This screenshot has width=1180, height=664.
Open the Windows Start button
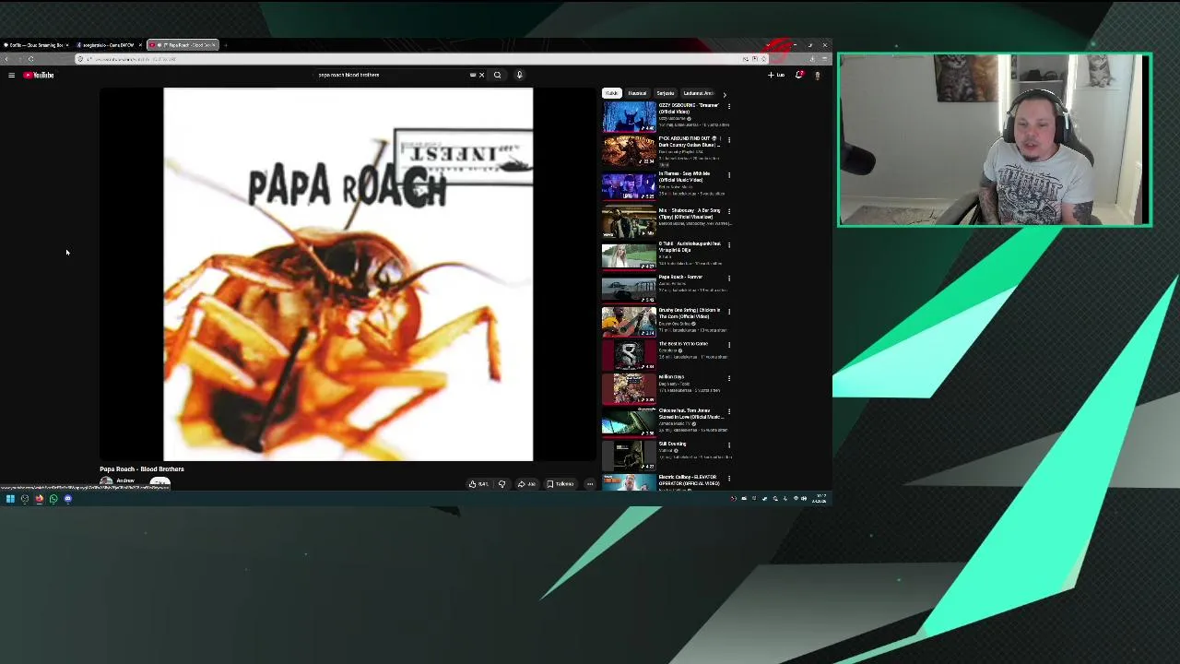(10, 499)
